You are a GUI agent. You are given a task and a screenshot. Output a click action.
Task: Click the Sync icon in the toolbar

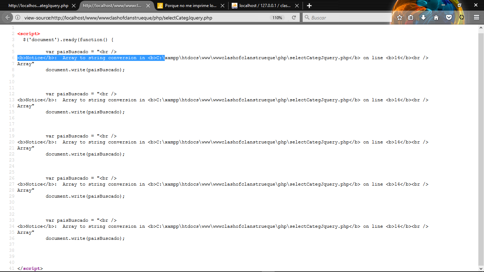click(x=461, y=17)
